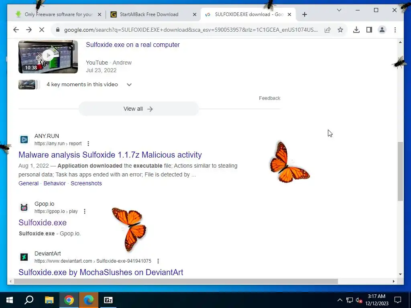
Task: Click the scroll right arrow
Action: pos(393,282)
